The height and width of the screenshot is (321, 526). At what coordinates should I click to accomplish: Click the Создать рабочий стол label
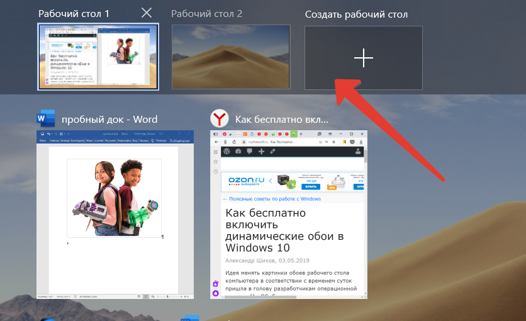coord(356,14)
